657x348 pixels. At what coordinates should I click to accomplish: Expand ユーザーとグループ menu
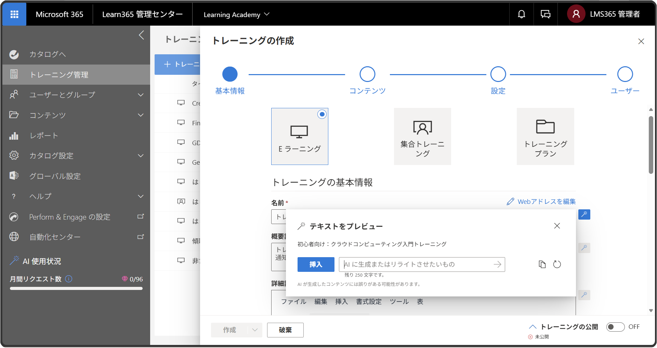pos(76,95)
